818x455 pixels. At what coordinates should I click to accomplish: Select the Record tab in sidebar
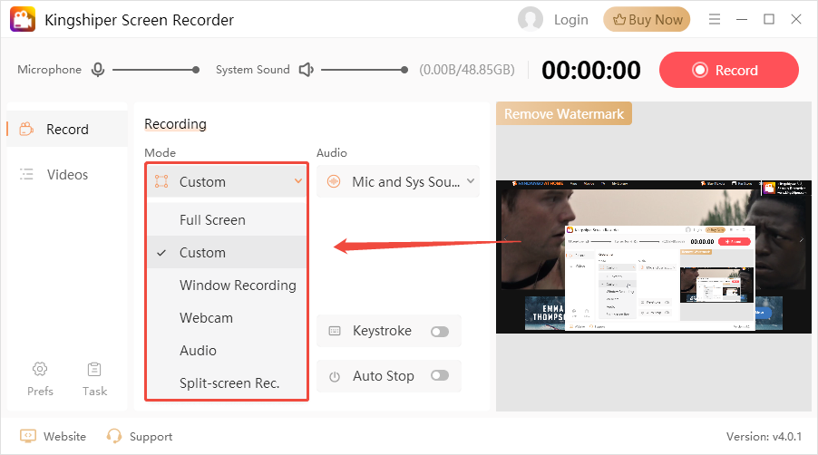67,129
